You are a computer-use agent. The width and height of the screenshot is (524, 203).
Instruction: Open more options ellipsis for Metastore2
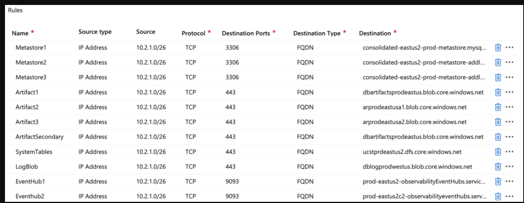point(509,62)
